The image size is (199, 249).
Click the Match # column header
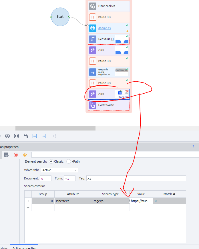point(169,194)
